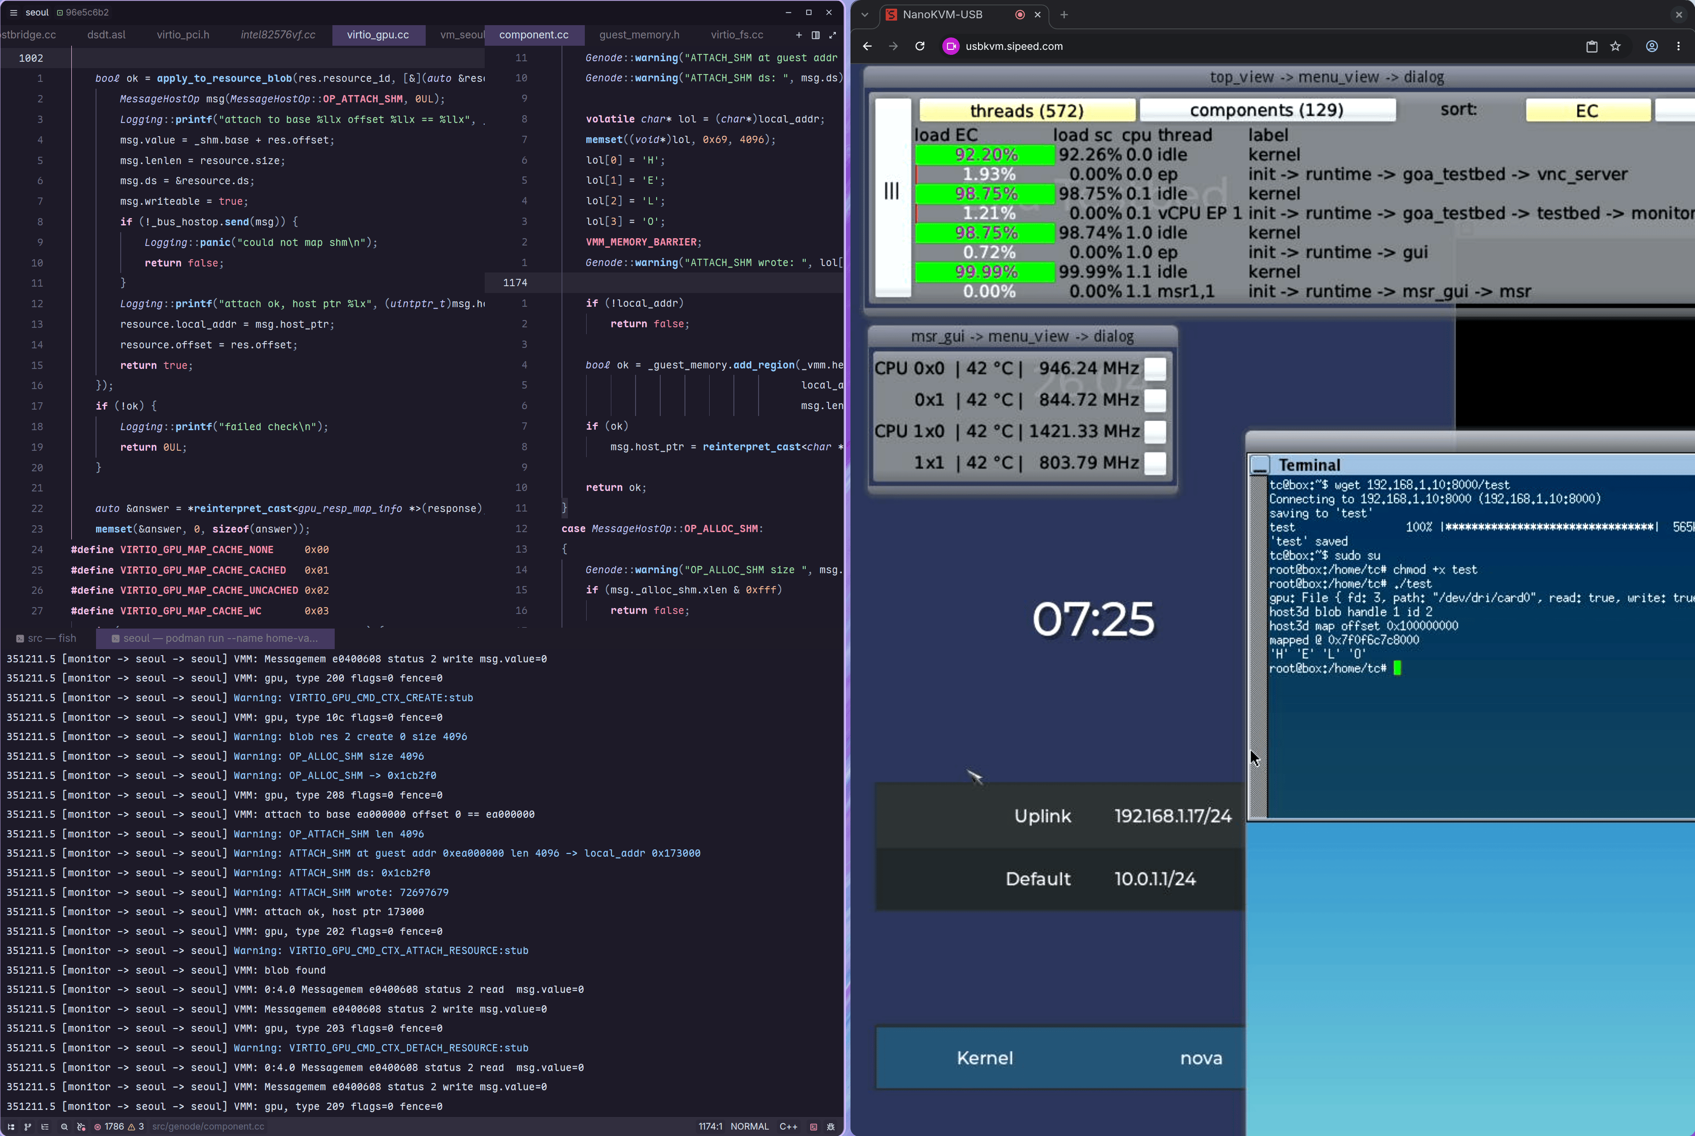
Task: Open the browser tab search dropdown chevron
Action: point(865,15)
